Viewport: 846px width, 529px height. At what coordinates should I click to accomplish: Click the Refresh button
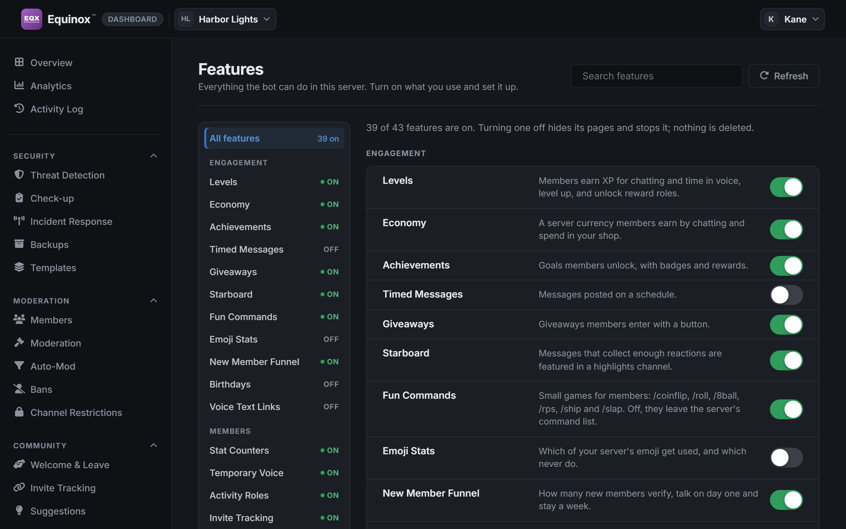(784, 76)
